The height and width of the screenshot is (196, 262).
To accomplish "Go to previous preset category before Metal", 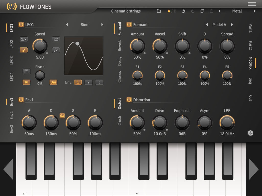I will point(219,11).
